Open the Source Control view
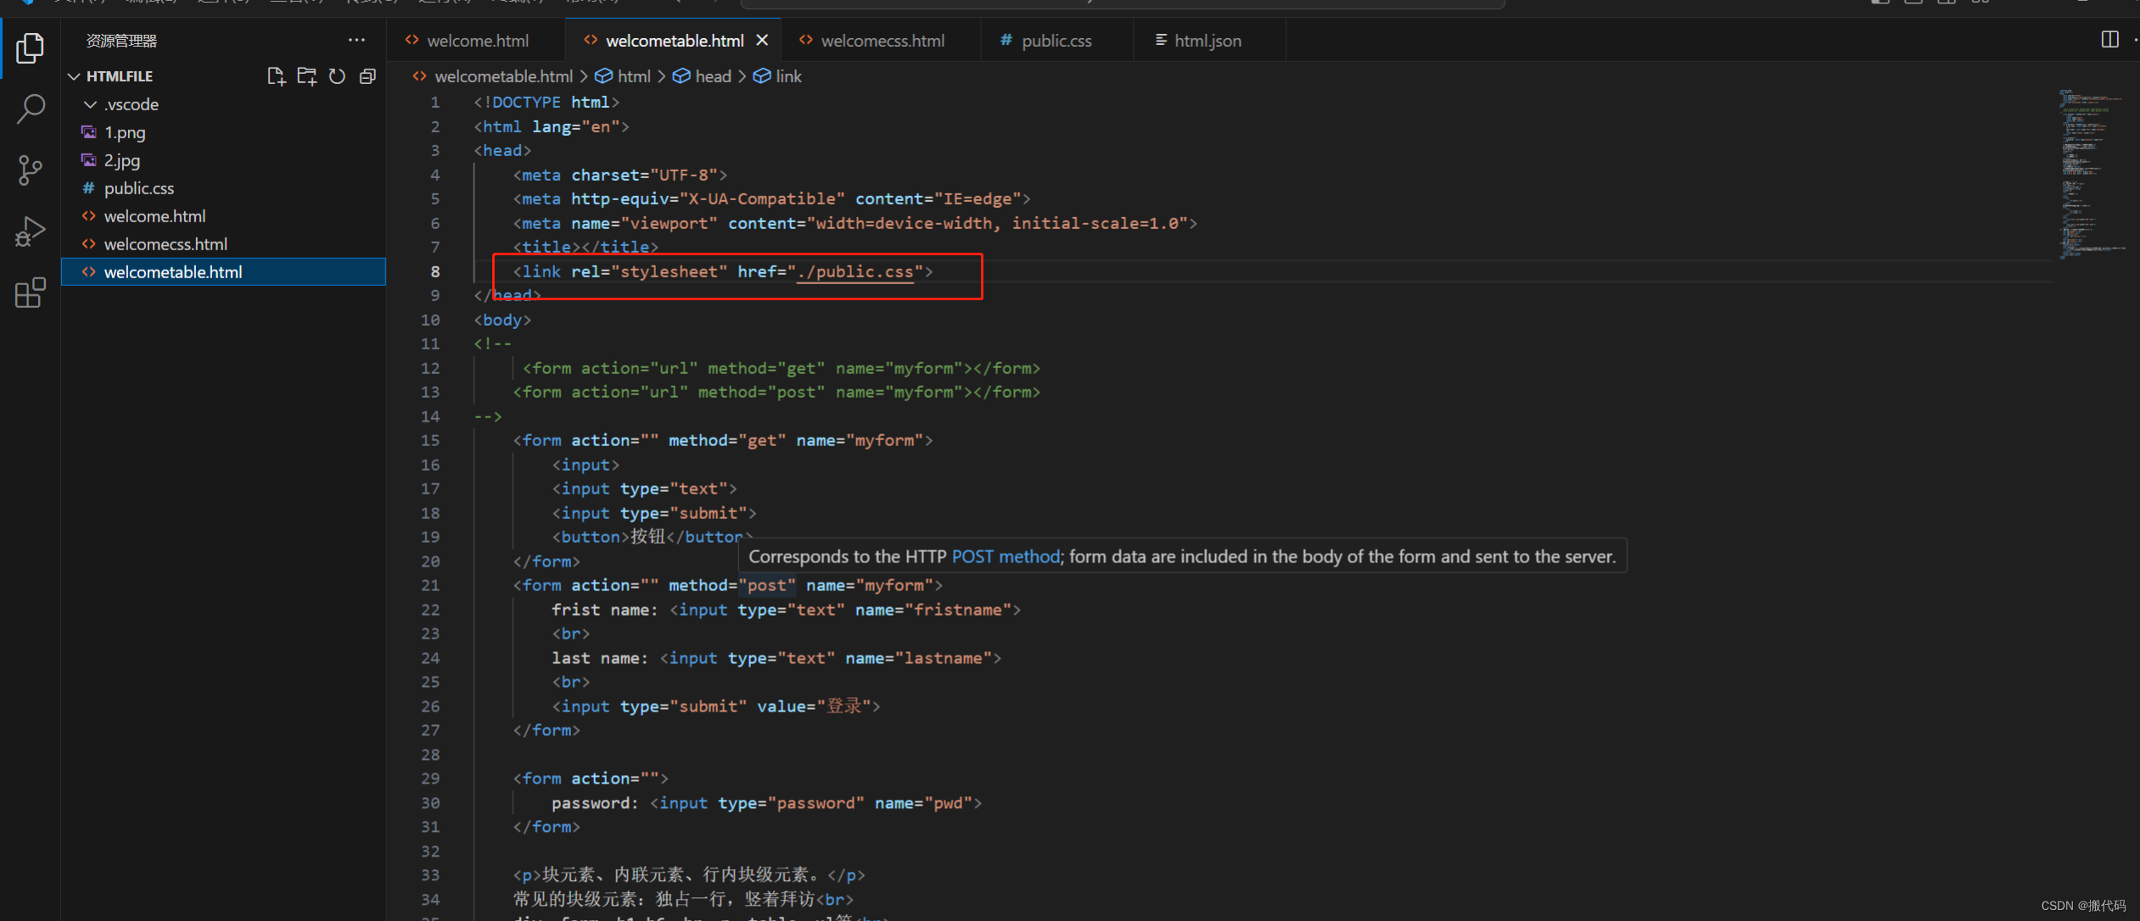 point(31,170)
